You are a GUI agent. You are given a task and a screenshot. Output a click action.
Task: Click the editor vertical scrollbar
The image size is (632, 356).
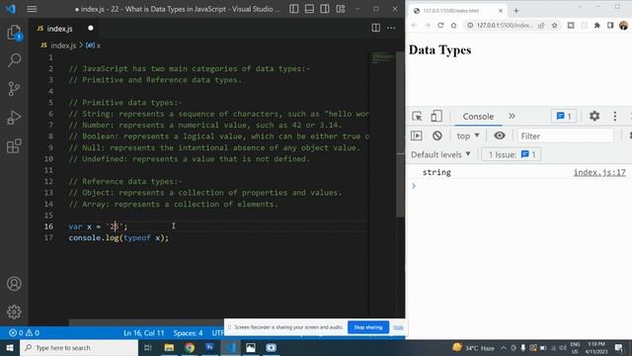pyautogui.click(x=400, y=134)
